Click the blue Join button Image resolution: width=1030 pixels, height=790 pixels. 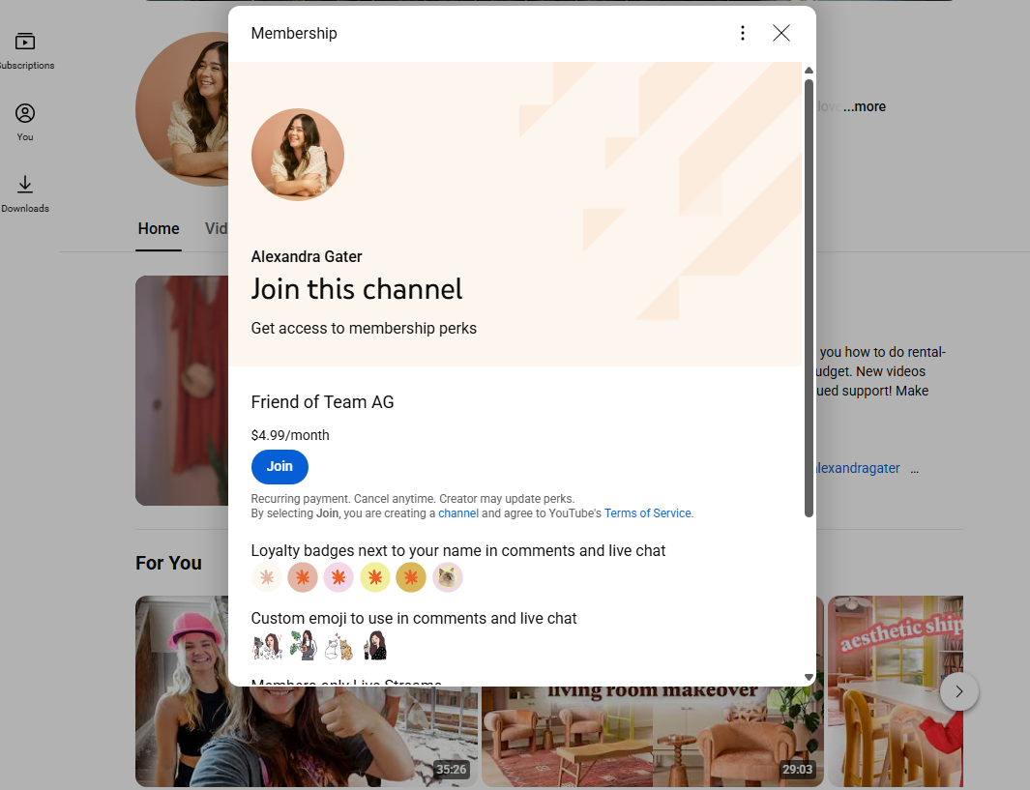click(280, 467)
